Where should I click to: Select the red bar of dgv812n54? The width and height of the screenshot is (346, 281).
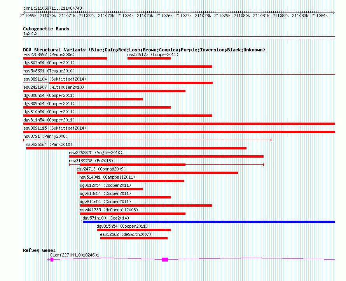pos(111,189)
